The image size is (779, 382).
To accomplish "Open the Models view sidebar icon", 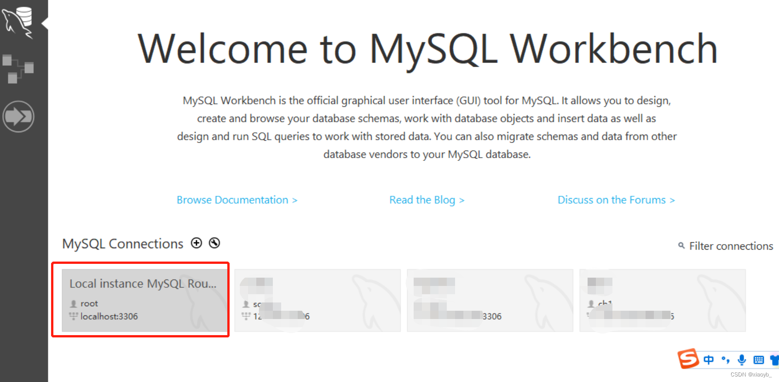I will pyautogui.click(x=18, y=69).
